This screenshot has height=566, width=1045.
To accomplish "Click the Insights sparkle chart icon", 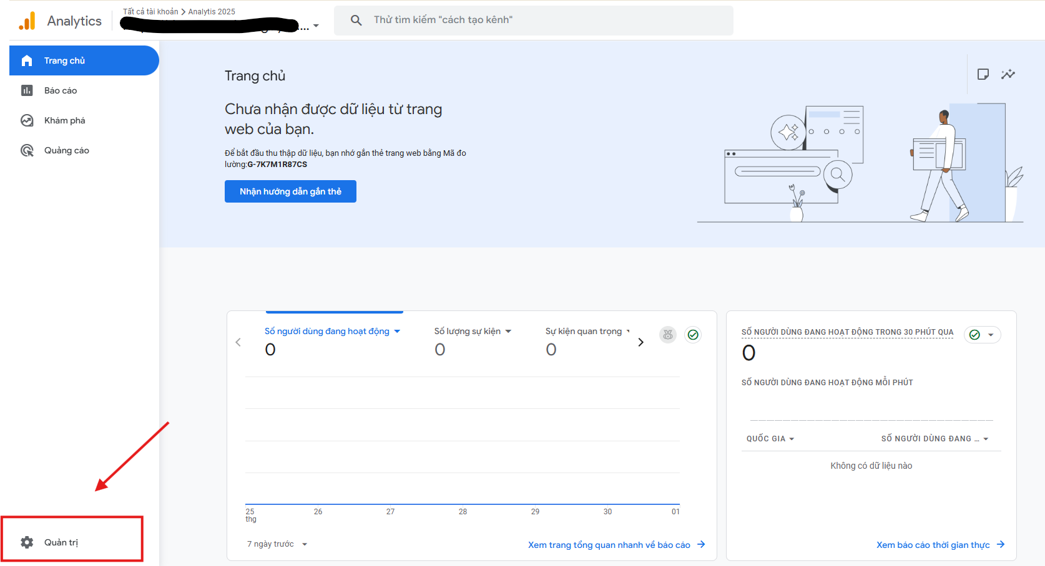I will pos(1009,74).
